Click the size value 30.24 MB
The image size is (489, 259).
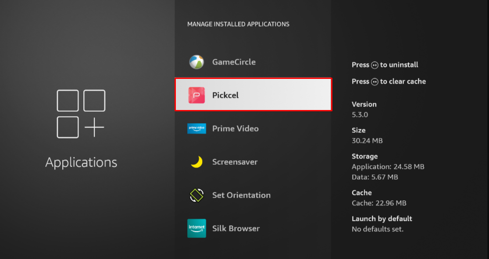(x=367, y=141)
